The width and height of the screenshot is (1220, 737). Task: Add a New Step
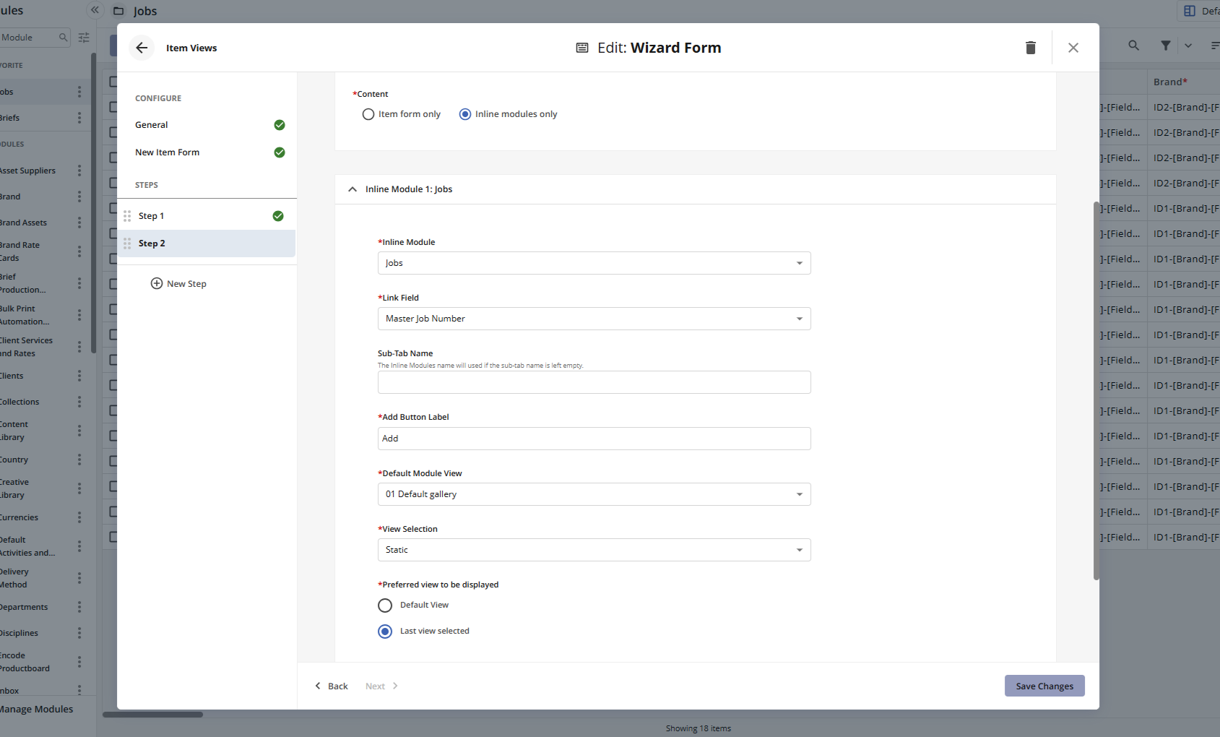(178, 283)
